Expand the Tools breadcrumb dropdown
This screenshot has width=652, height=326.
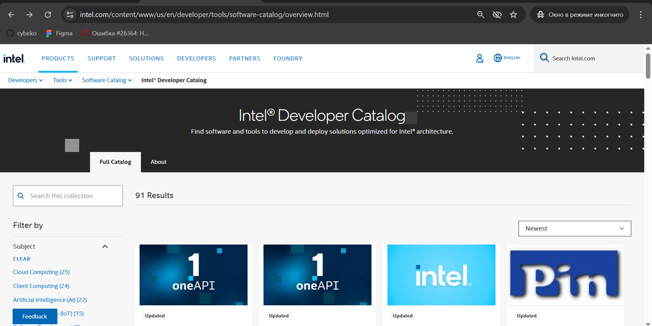(63, 80)
